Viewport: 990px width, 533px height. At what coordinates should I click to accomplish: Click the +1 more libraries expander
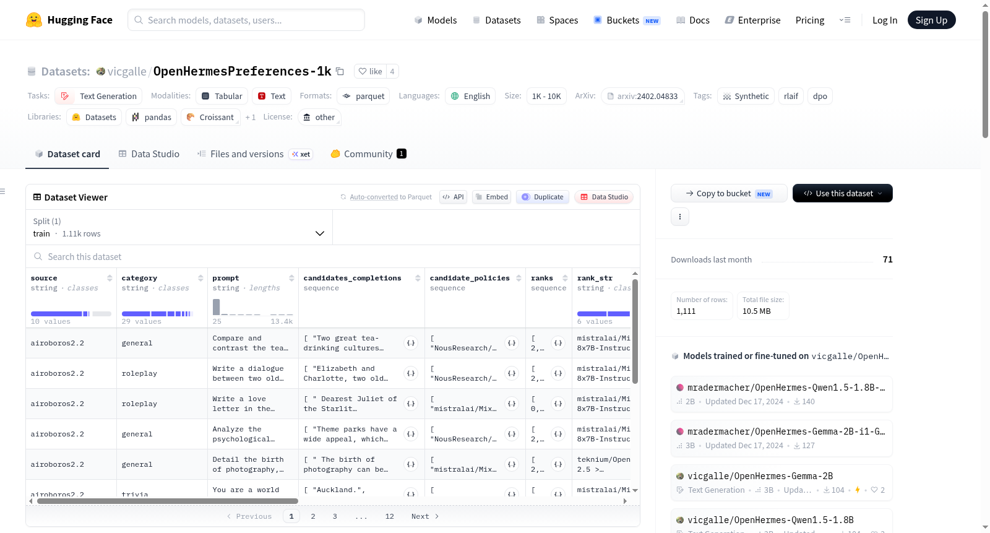250,117
